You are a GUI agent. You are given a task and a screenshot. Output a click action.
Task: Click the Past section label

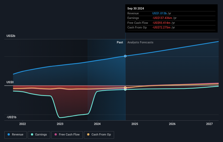pyautogui.click(x=120, y=42)
